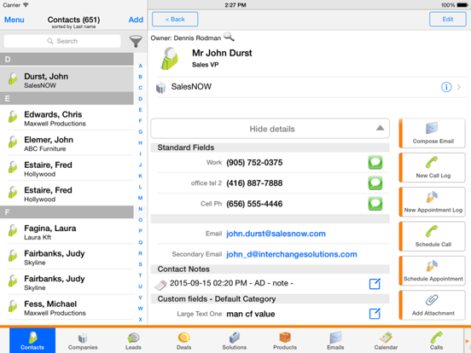The width and height of the screenshot is (471, 353).
Task: Collapse details with Hide details bar
Action: pyautogui.click(x=270, y=129)
